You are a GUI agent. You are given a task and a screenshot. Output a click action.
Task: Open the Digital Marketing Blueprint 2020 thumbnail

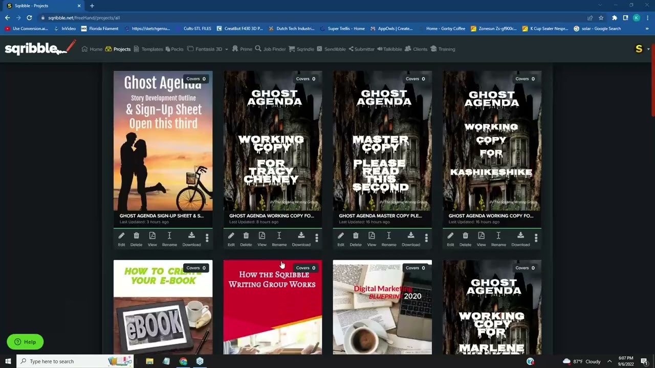click(382, 307)
